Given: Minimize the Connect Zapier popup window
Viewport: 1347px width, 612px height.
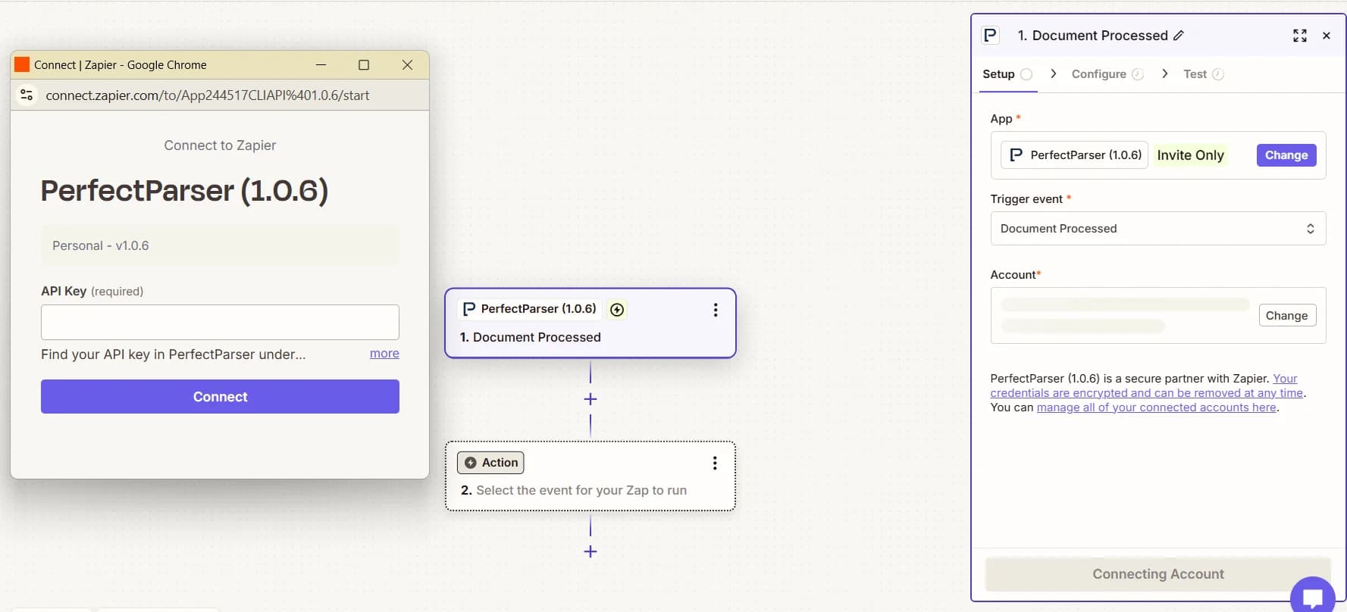Looking at the screenshot, I should (321, 64).
